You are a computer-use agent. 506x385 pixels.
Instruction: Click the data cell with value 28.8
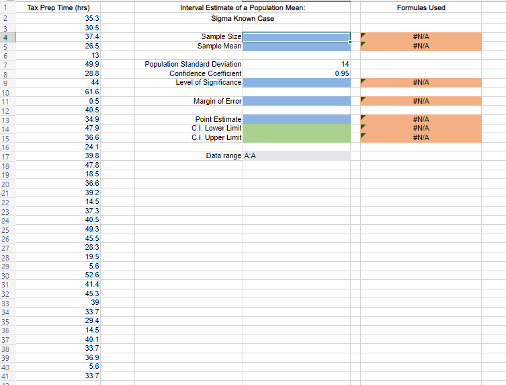58,74
